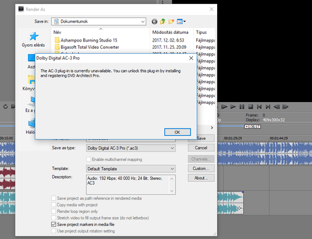Click the Display value 409x300x32

(274, 120)
